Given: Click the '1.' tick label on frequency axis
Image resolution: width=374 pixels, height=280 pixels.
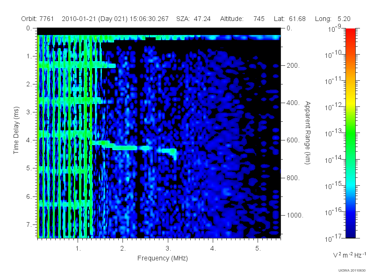Looking at the screenshot, I should [x=78, y=248].
